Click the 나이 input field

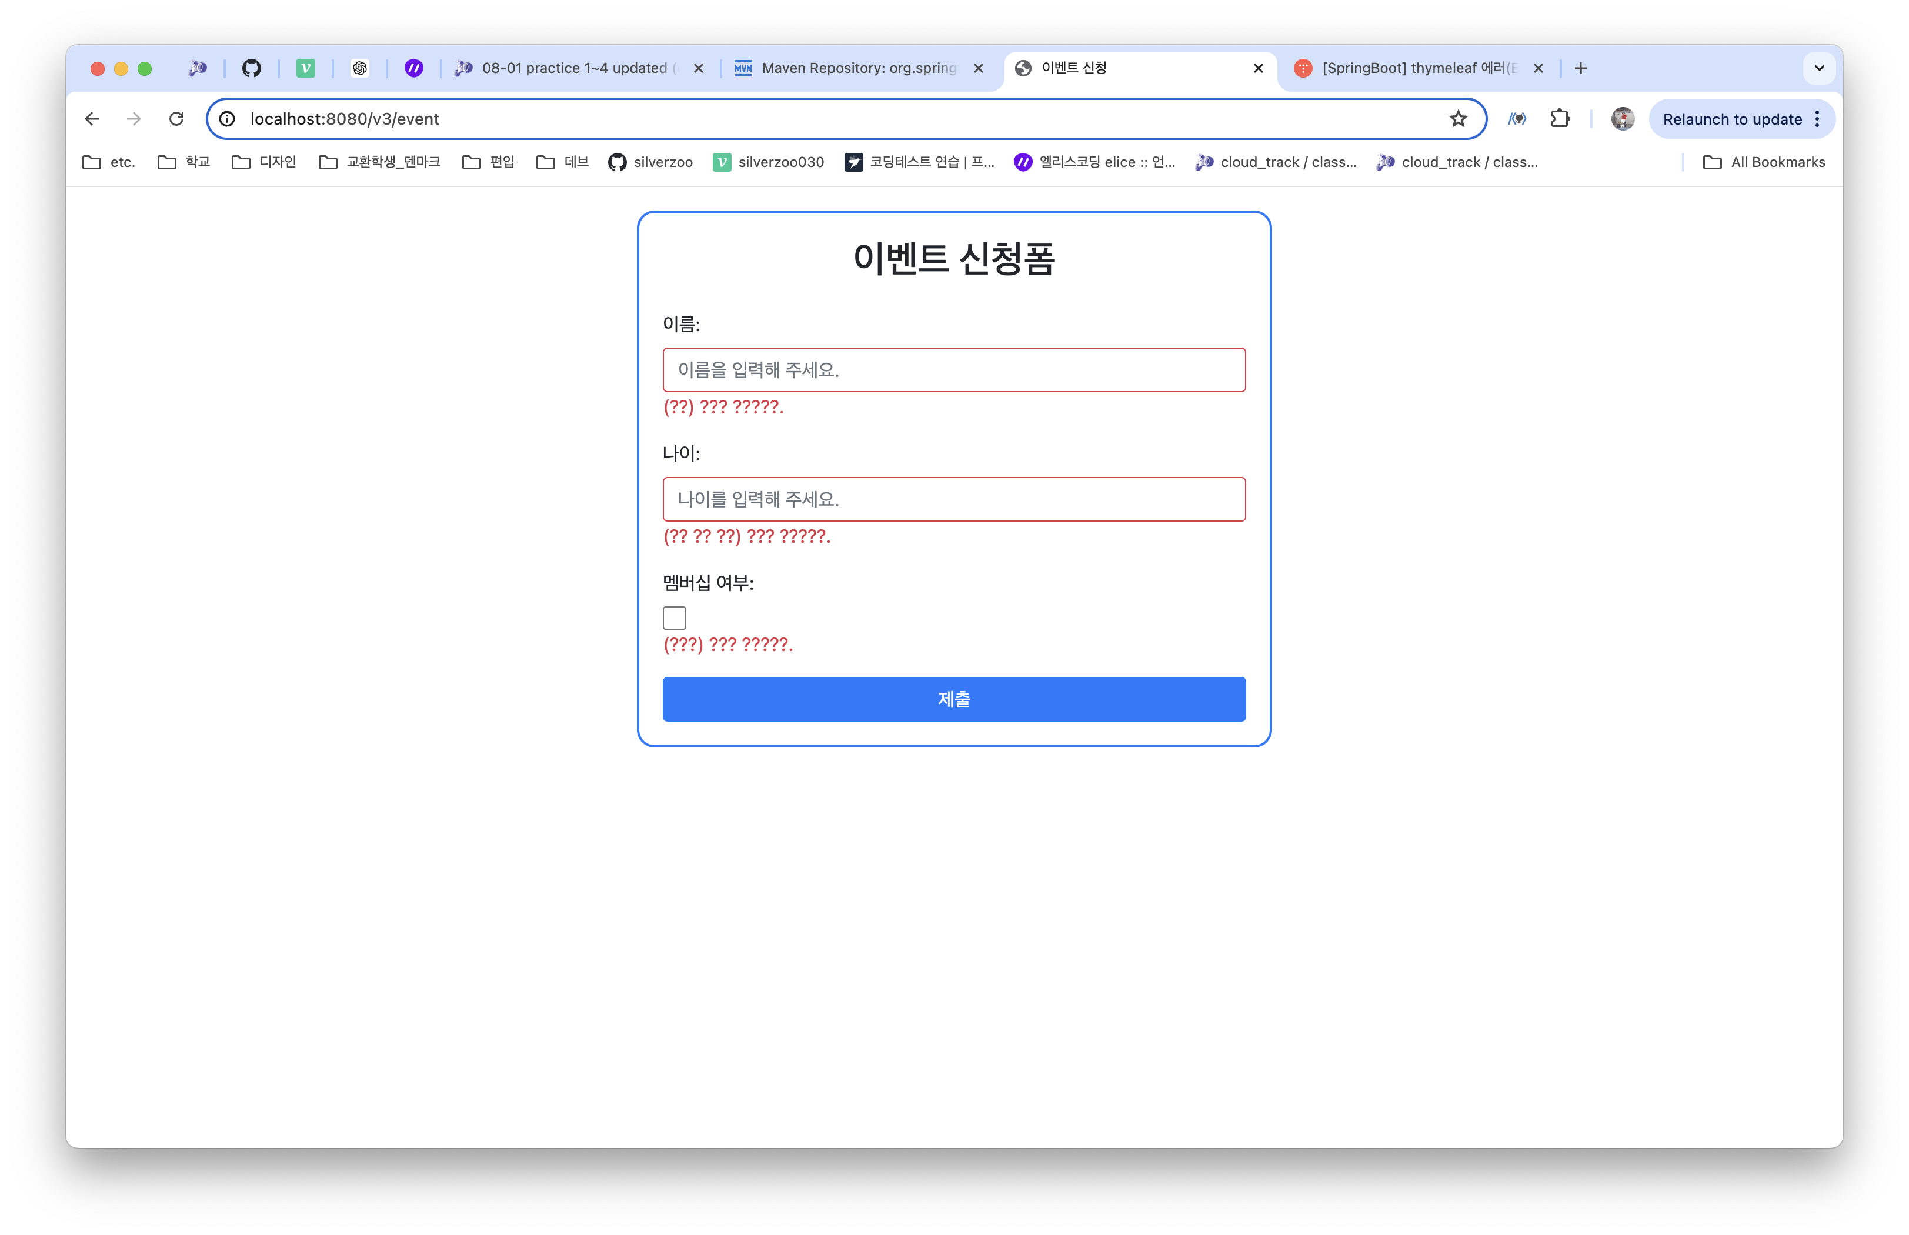[x=953, y=499]
